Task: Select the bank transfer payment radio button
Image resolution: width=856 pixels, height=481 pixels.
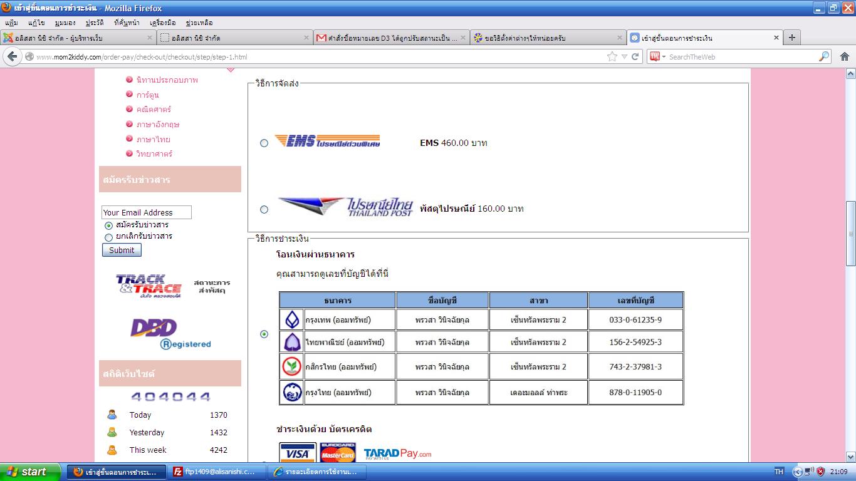Action: pyautogui.click(x=264, y=334)
